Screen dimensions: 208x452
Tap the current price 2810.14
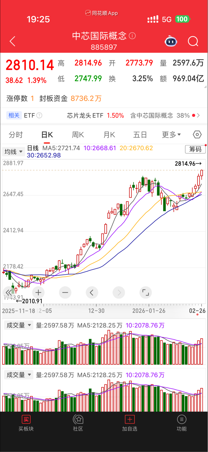pyautogui.click(x=30, y=65)
